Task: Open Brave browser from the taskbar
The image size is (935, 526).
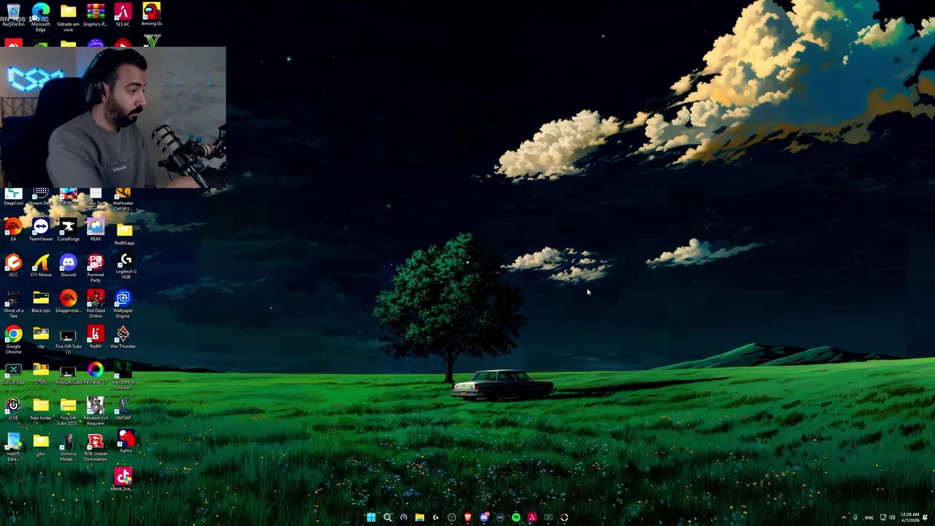Action: pyautogui.click(x=467, y=517)
